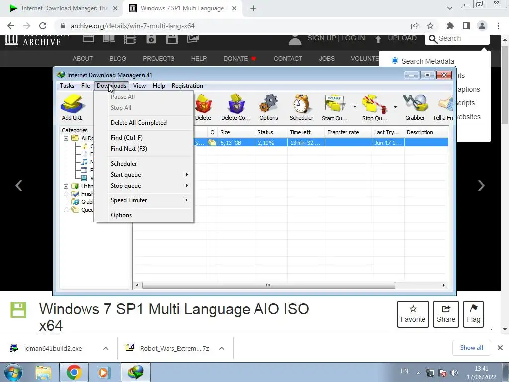Open Robot_Wars download options chevron
Screen dimensions: 509x382
(222, 348)
